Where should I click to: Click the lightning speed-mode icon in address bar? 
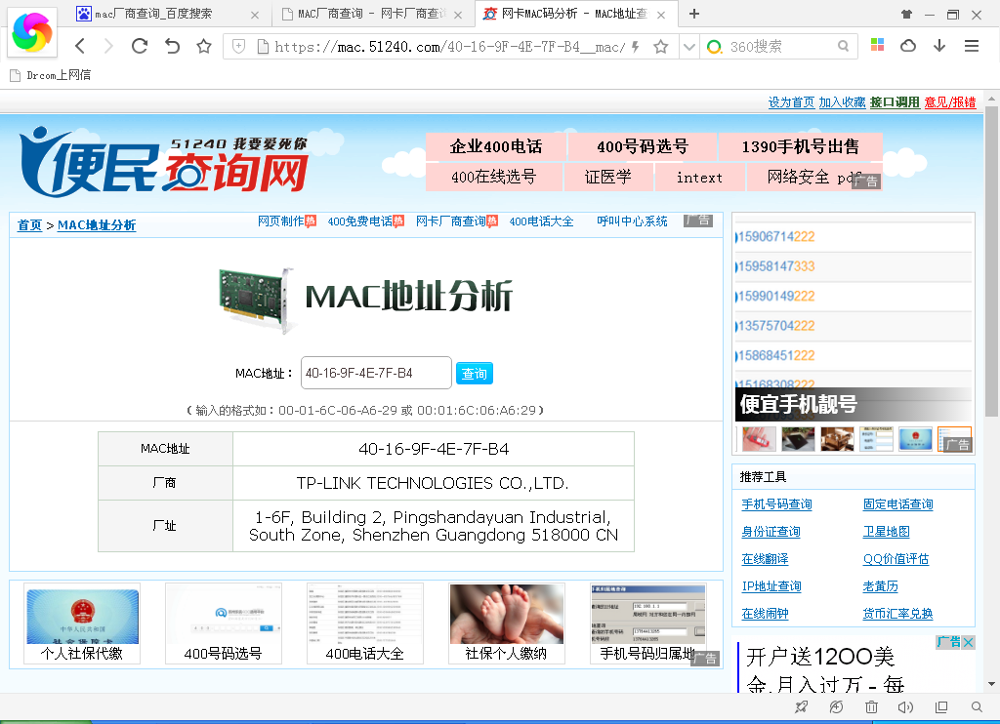635,47
